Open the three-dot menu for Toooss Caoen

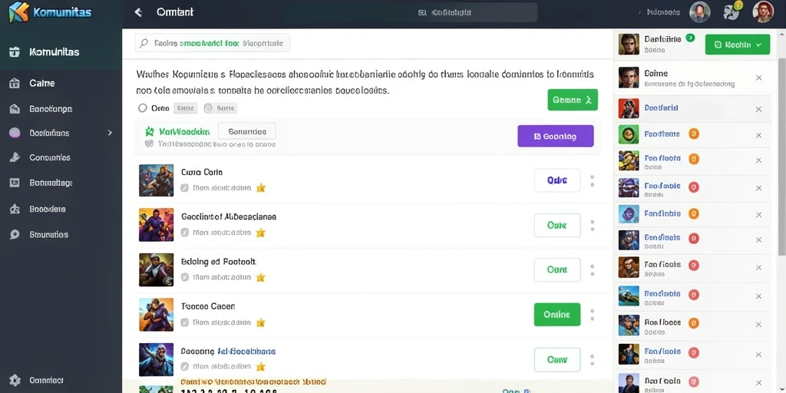[x=592, y=315]
